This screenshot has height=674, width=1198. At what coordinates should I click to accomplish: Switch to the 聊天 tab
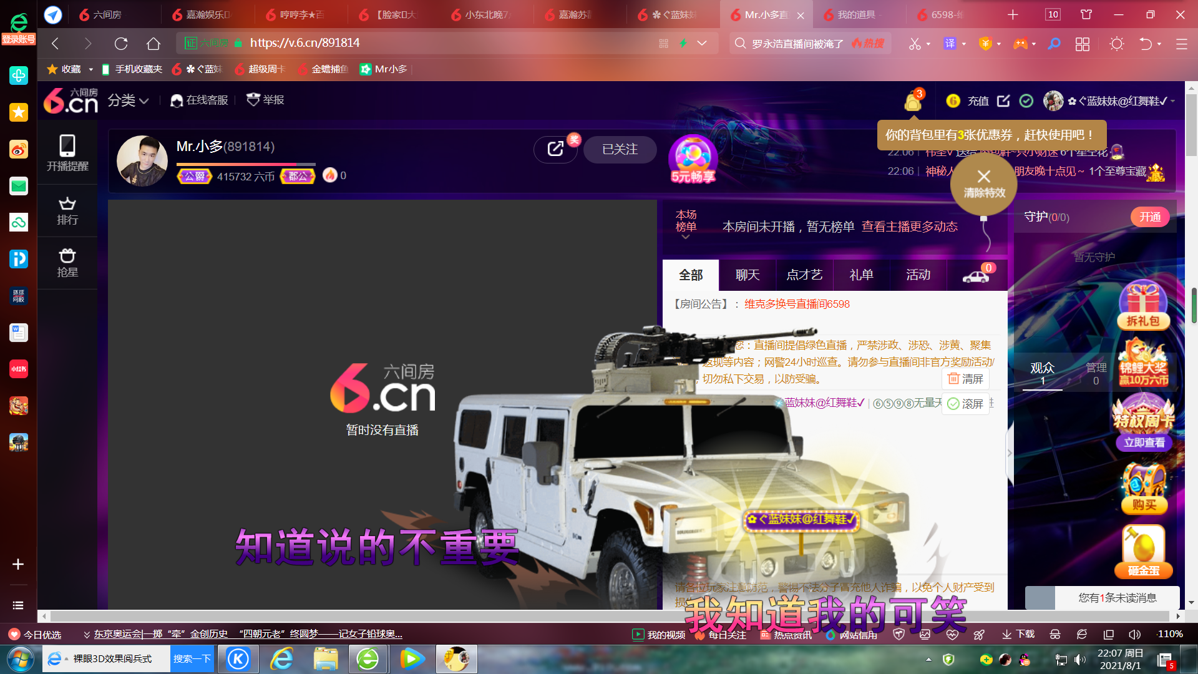point(748,275)
